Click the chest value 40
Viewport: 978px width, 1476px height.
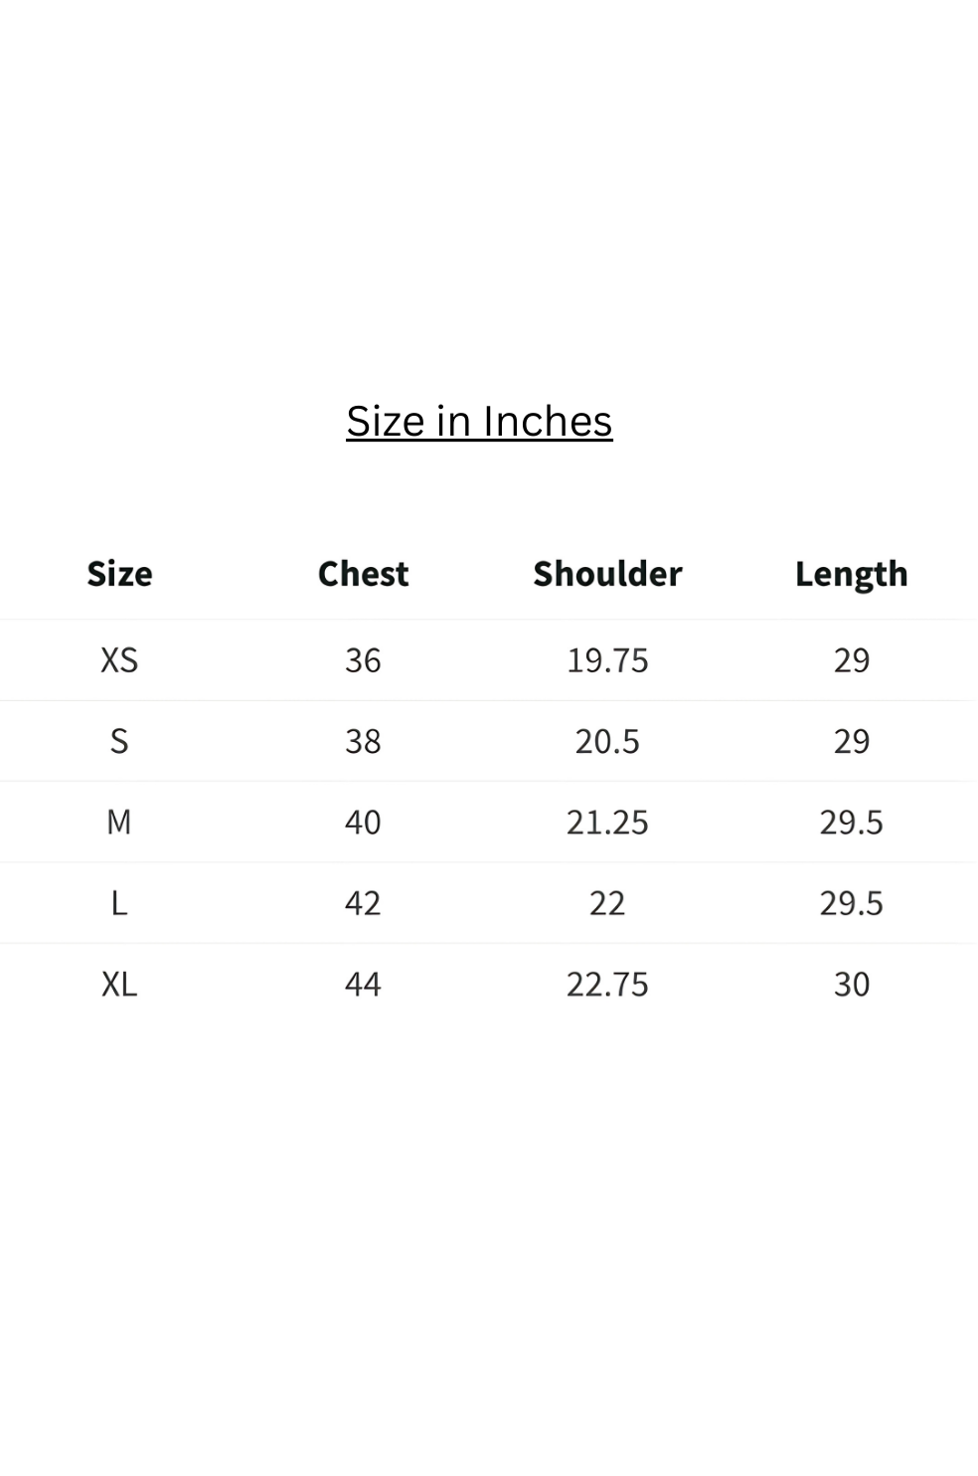(363, 822)
